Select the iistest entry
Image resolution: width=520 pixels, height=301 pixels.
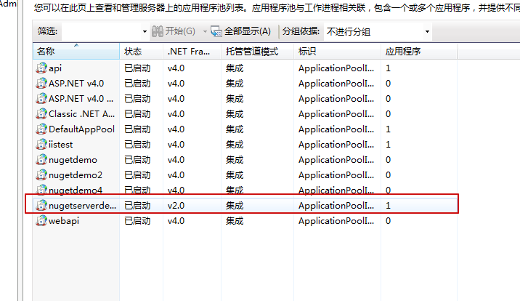click(x=61, y=145)
